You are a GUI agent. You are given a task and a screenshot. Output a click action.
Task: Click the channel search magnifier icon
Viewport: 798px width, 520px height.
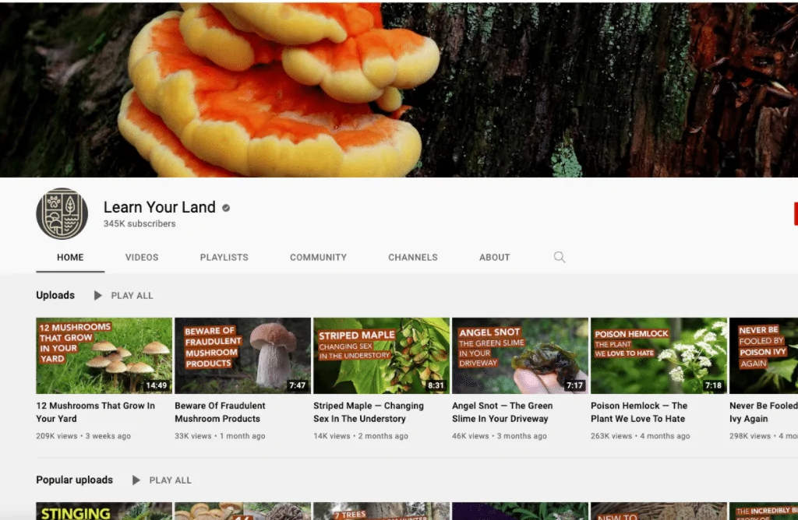click(560, 257)
